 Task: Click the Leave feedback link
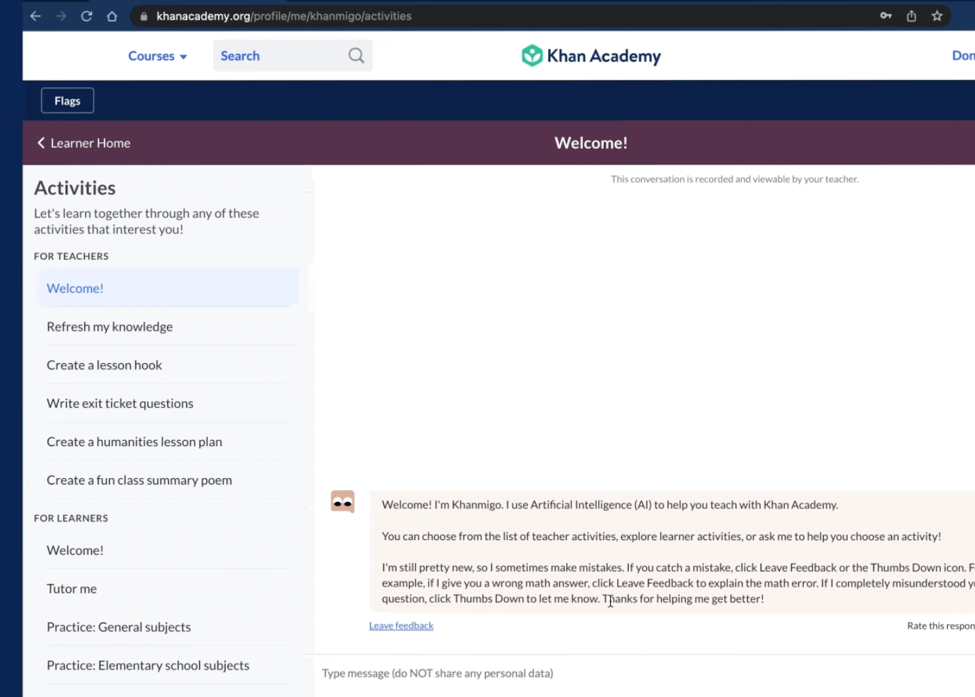point(401,626)
